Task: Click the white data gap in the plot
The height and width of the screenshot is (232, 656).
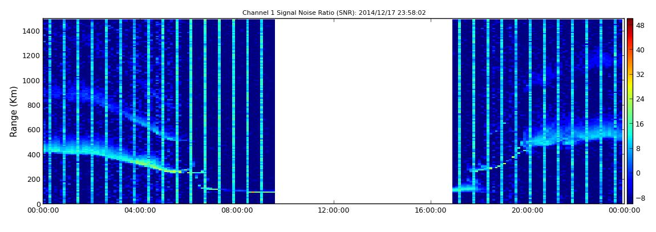Action: 363,111
